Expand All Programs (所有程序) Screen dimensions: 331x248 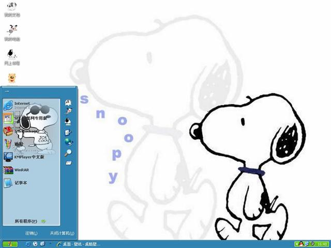[30, 221]
